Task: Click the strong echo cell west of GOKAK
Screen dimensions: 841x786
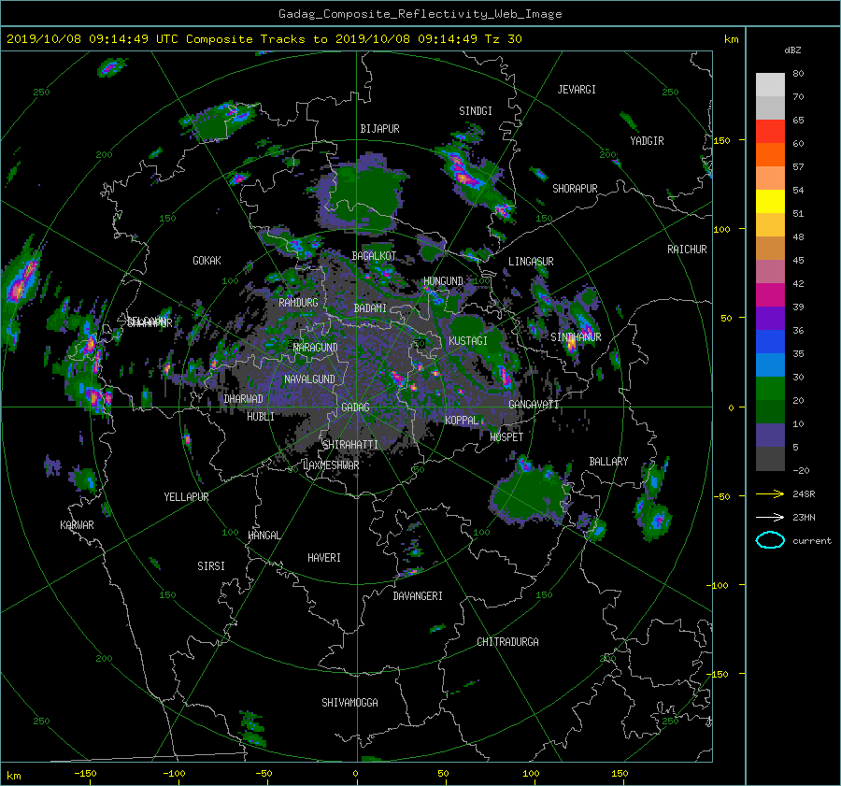Action: [21, 281]
